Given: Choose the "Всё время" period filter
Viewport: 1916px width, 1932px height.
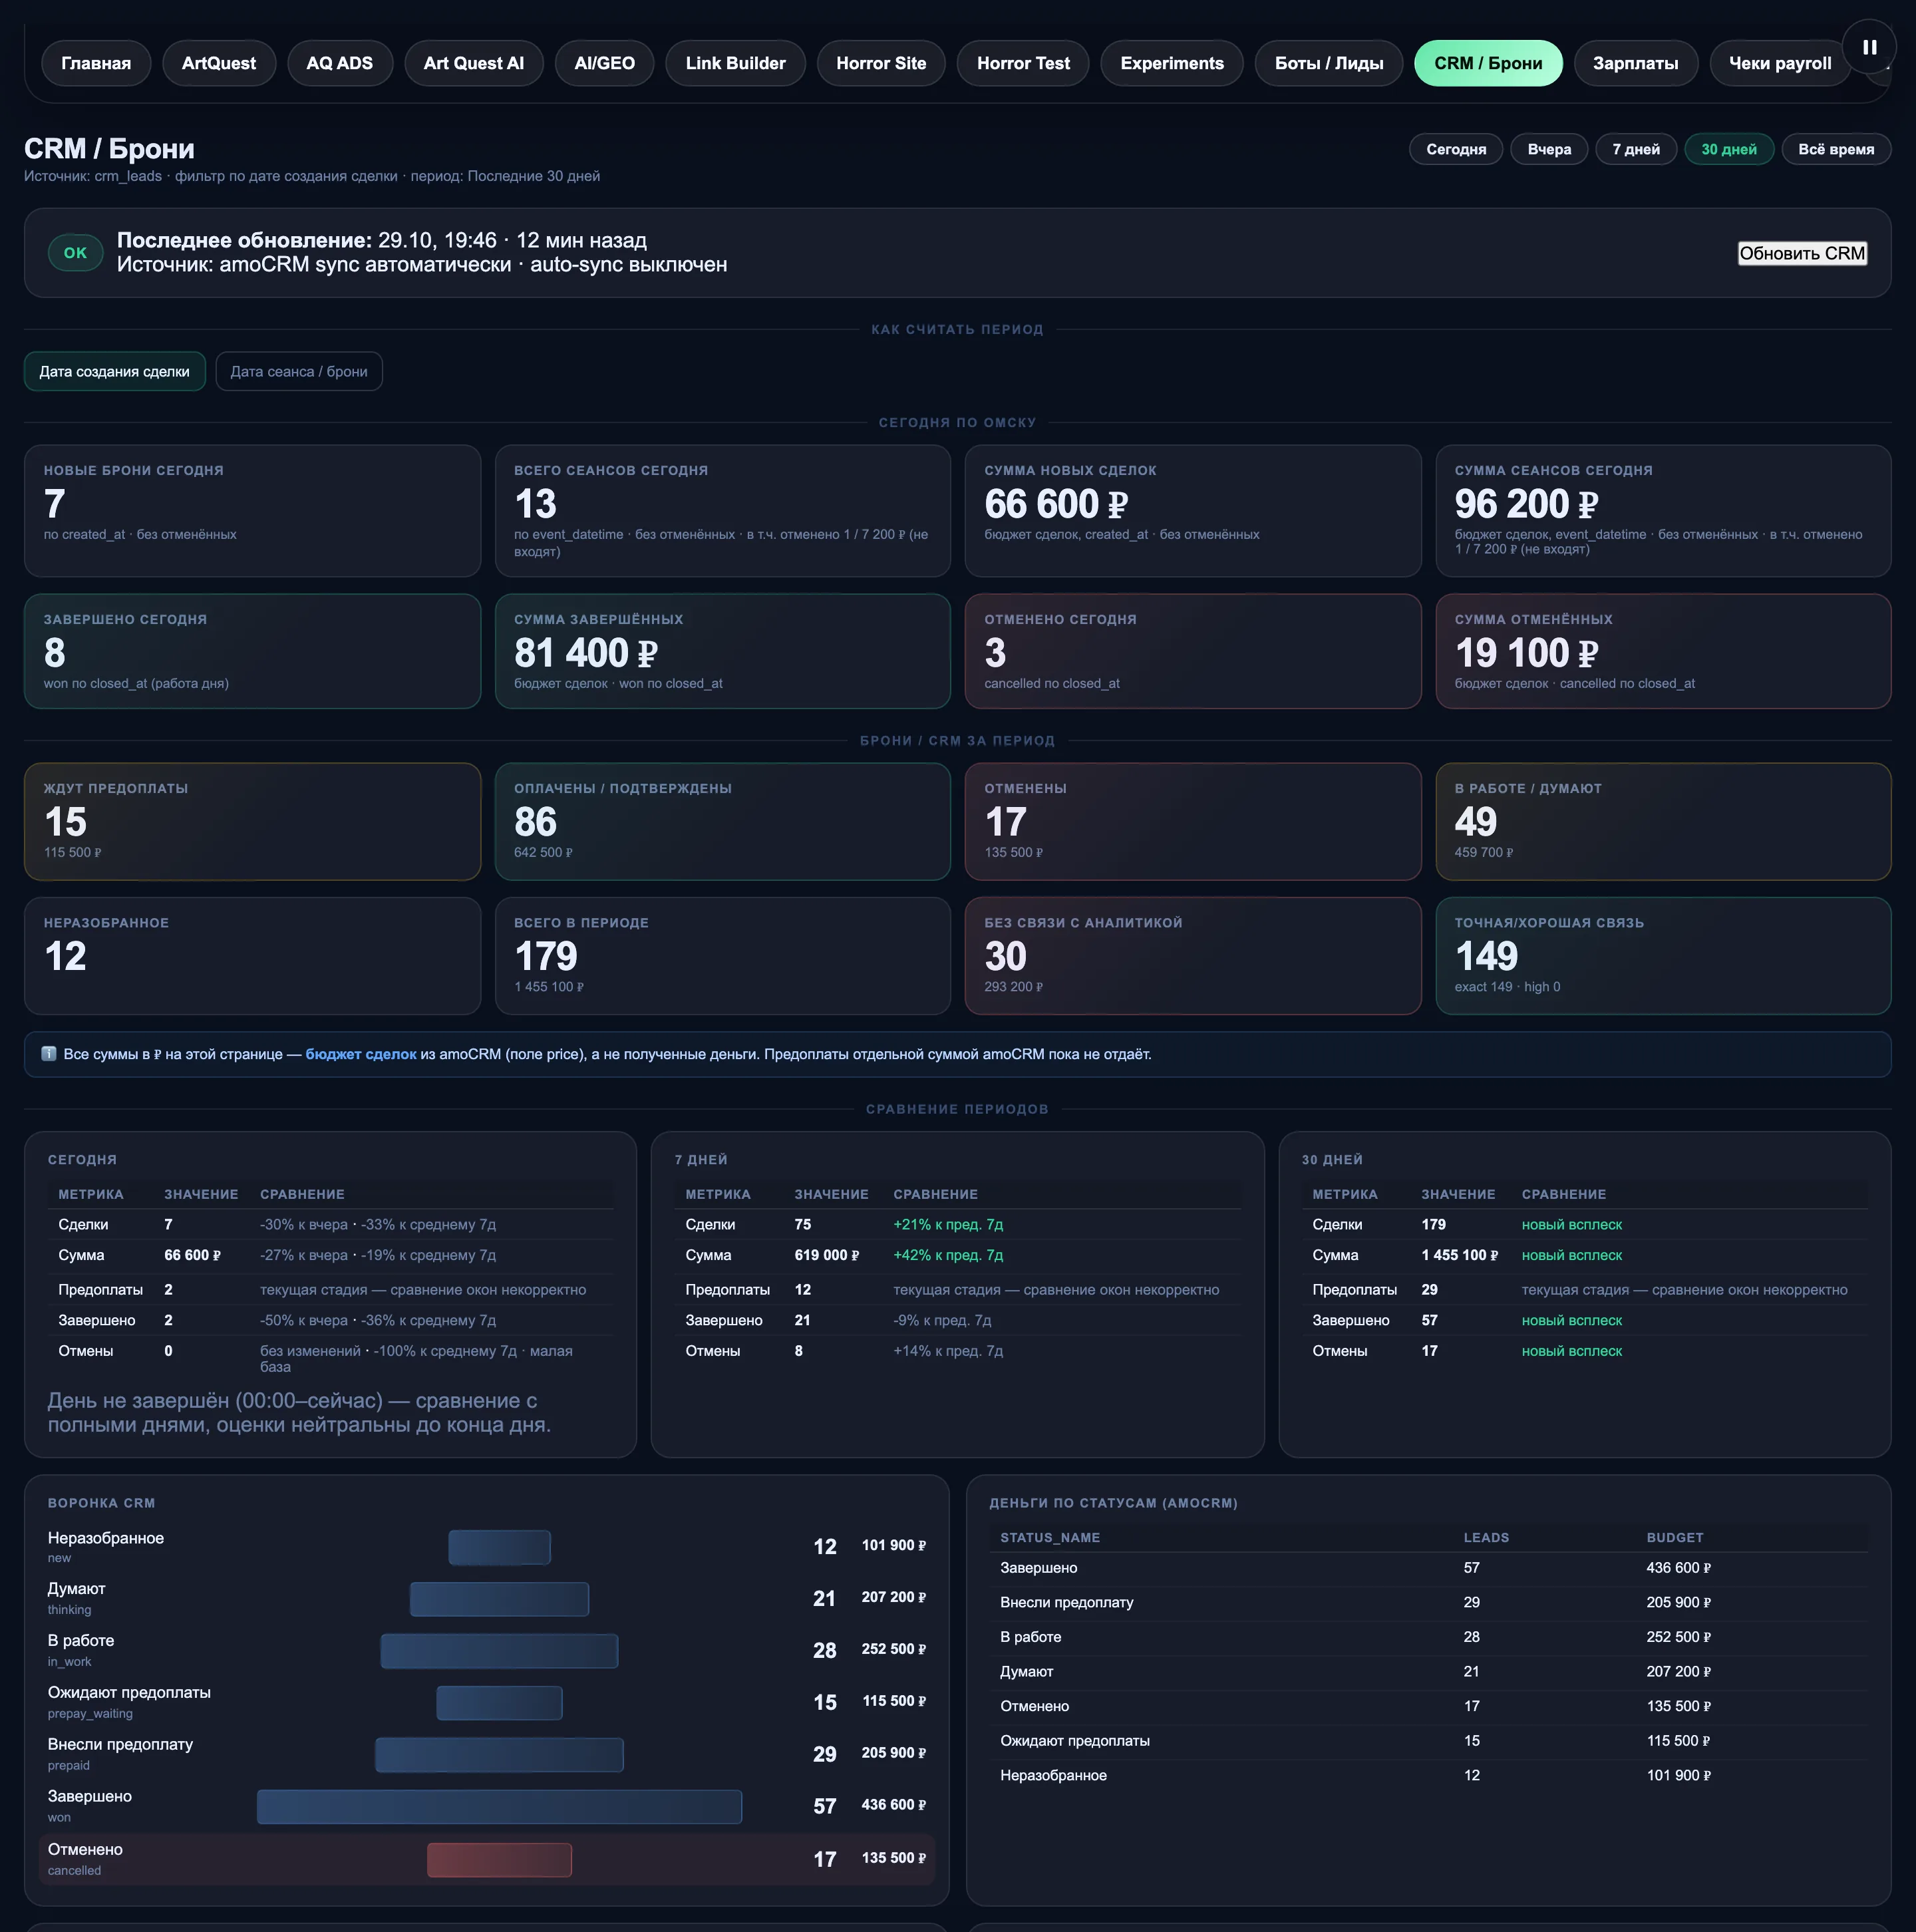Looking at the screenshot, I should pos(1836,149).
